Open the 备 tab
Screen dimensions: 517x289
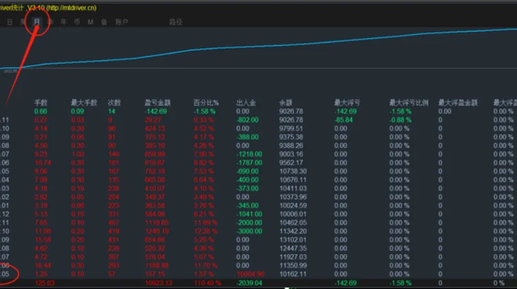click(x=104, y=22)
